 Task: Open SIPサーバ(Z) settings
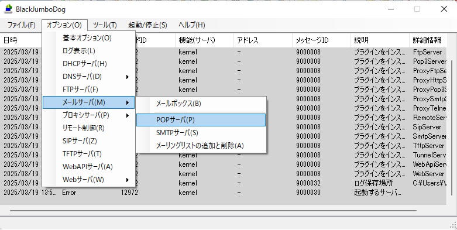88,141
